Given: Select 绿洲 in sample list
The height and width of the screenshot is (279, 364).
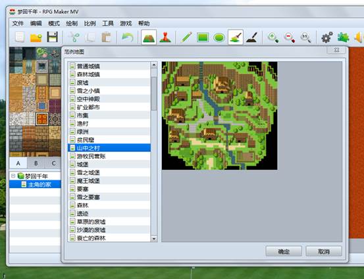Looking at the screenshot, I should pyautogui.click(x=109, y=132).
